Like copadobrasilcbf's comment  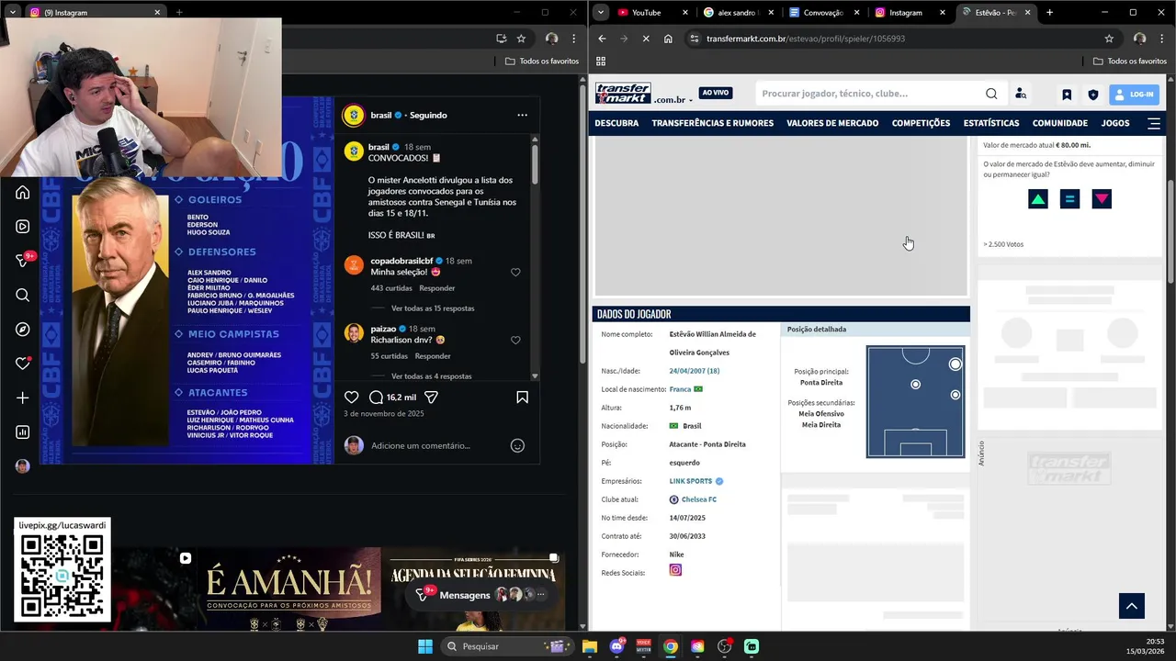(x=515, y=273)
